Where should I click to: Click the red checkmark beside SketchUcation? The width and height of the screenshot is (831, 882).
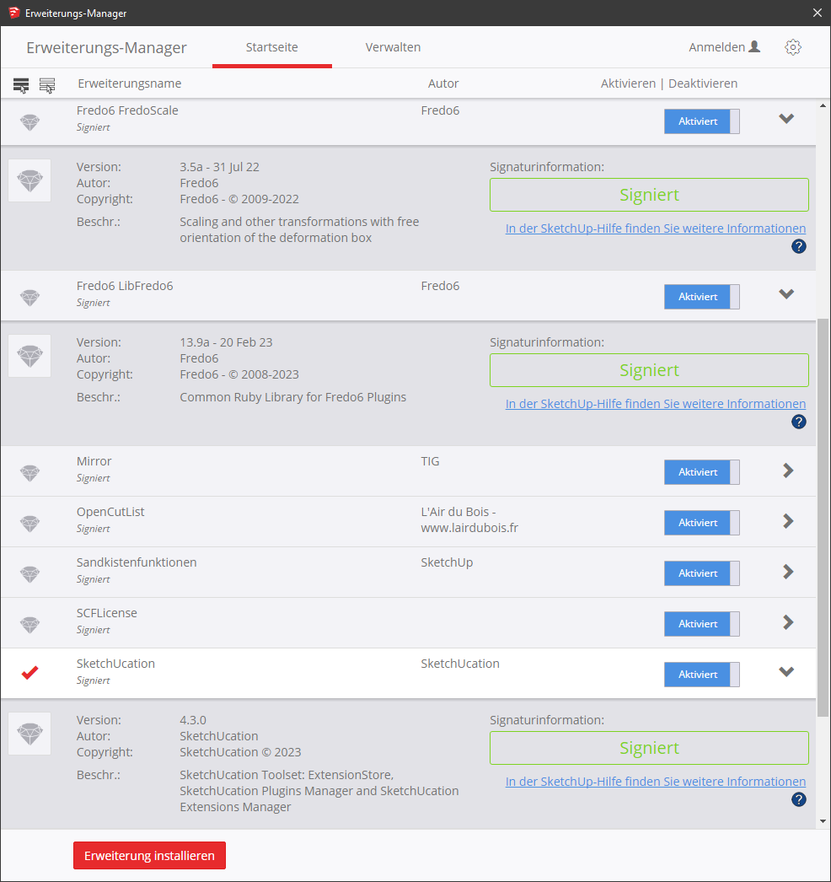(x=29, y=673)
